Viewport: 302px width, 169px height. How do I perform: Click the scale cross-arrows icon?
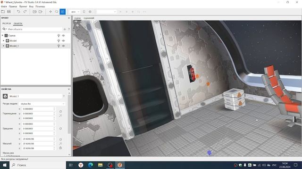point(60,144)
